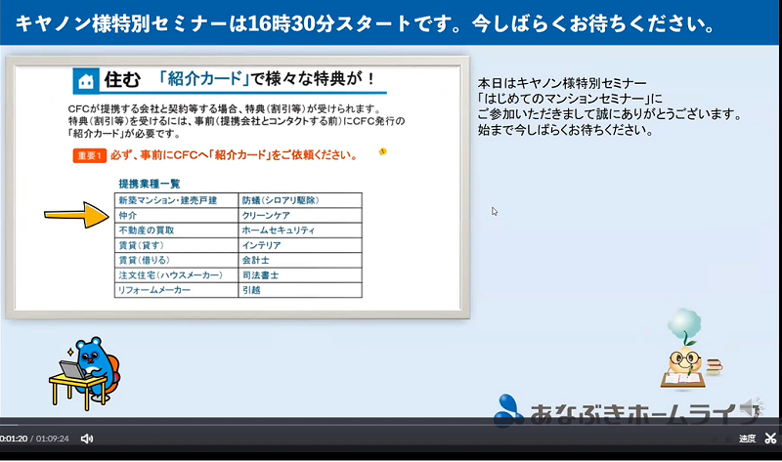This screenshot has width=782, height=462.
Task: Click the 会計士 table cell
Action: 300,260
